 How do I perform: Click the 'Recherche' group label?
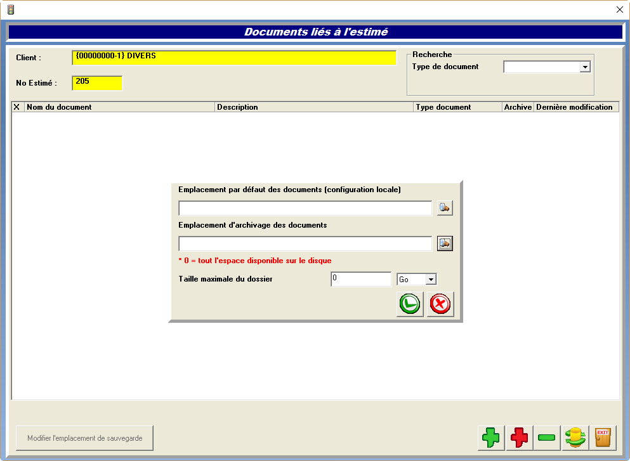coord(432,55)
